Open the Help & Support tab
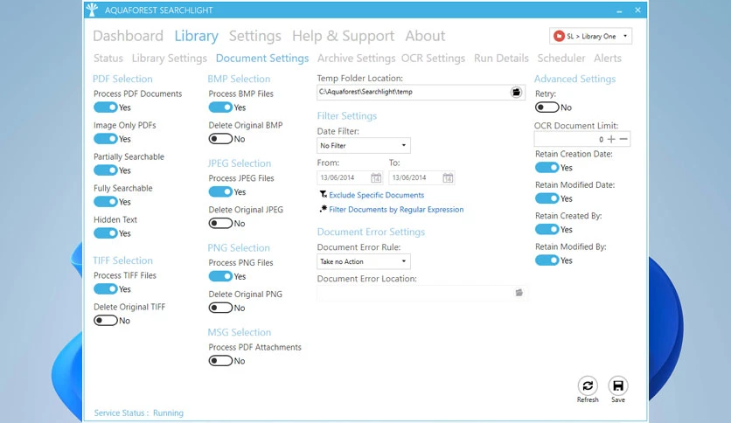 point(343,36)
